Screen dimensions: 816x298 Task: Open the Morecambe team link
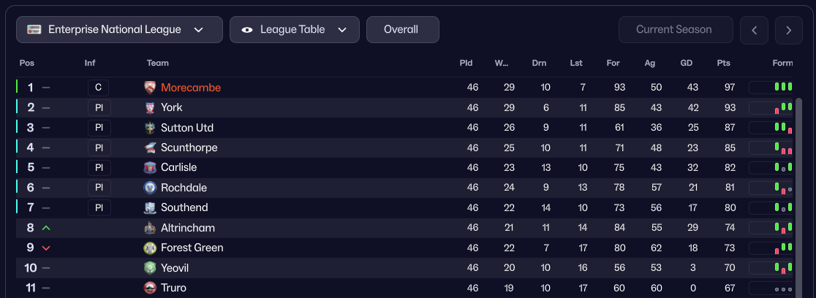(191, 88)
